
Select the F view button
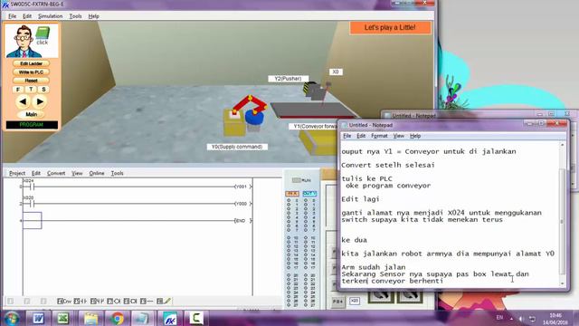[x=18, y=90]
